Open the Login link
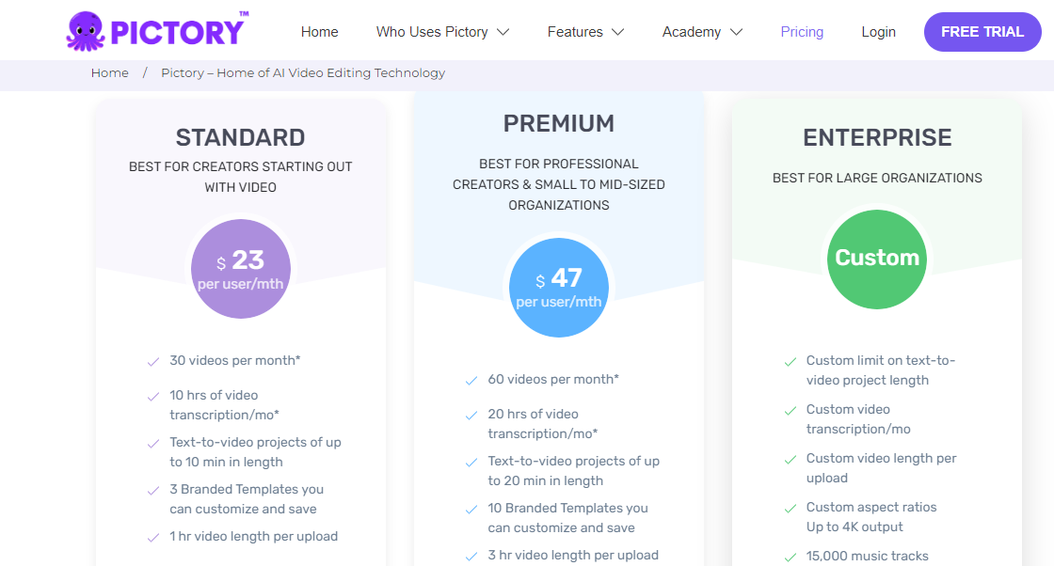 point(878,32)
